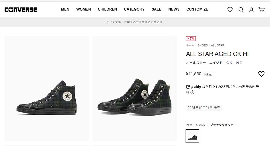The height and width of the screenshot is (146, 270).
Task: Open the shopping cart icon
Action: [261, 10]
